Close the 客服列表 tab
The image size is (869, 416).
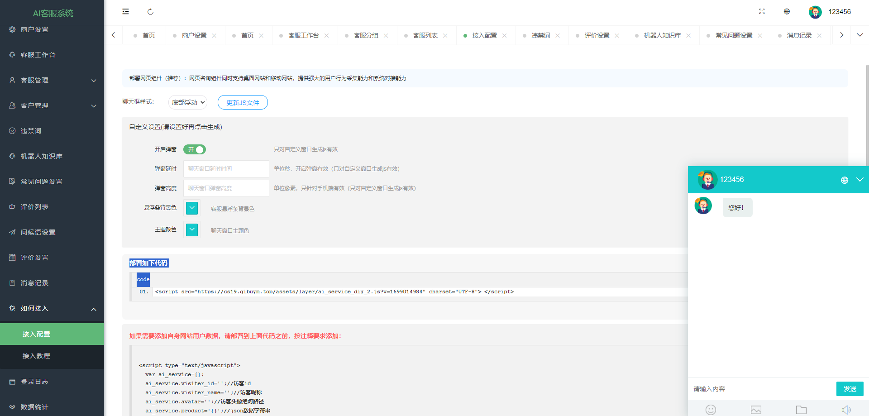tap(445, 35)
